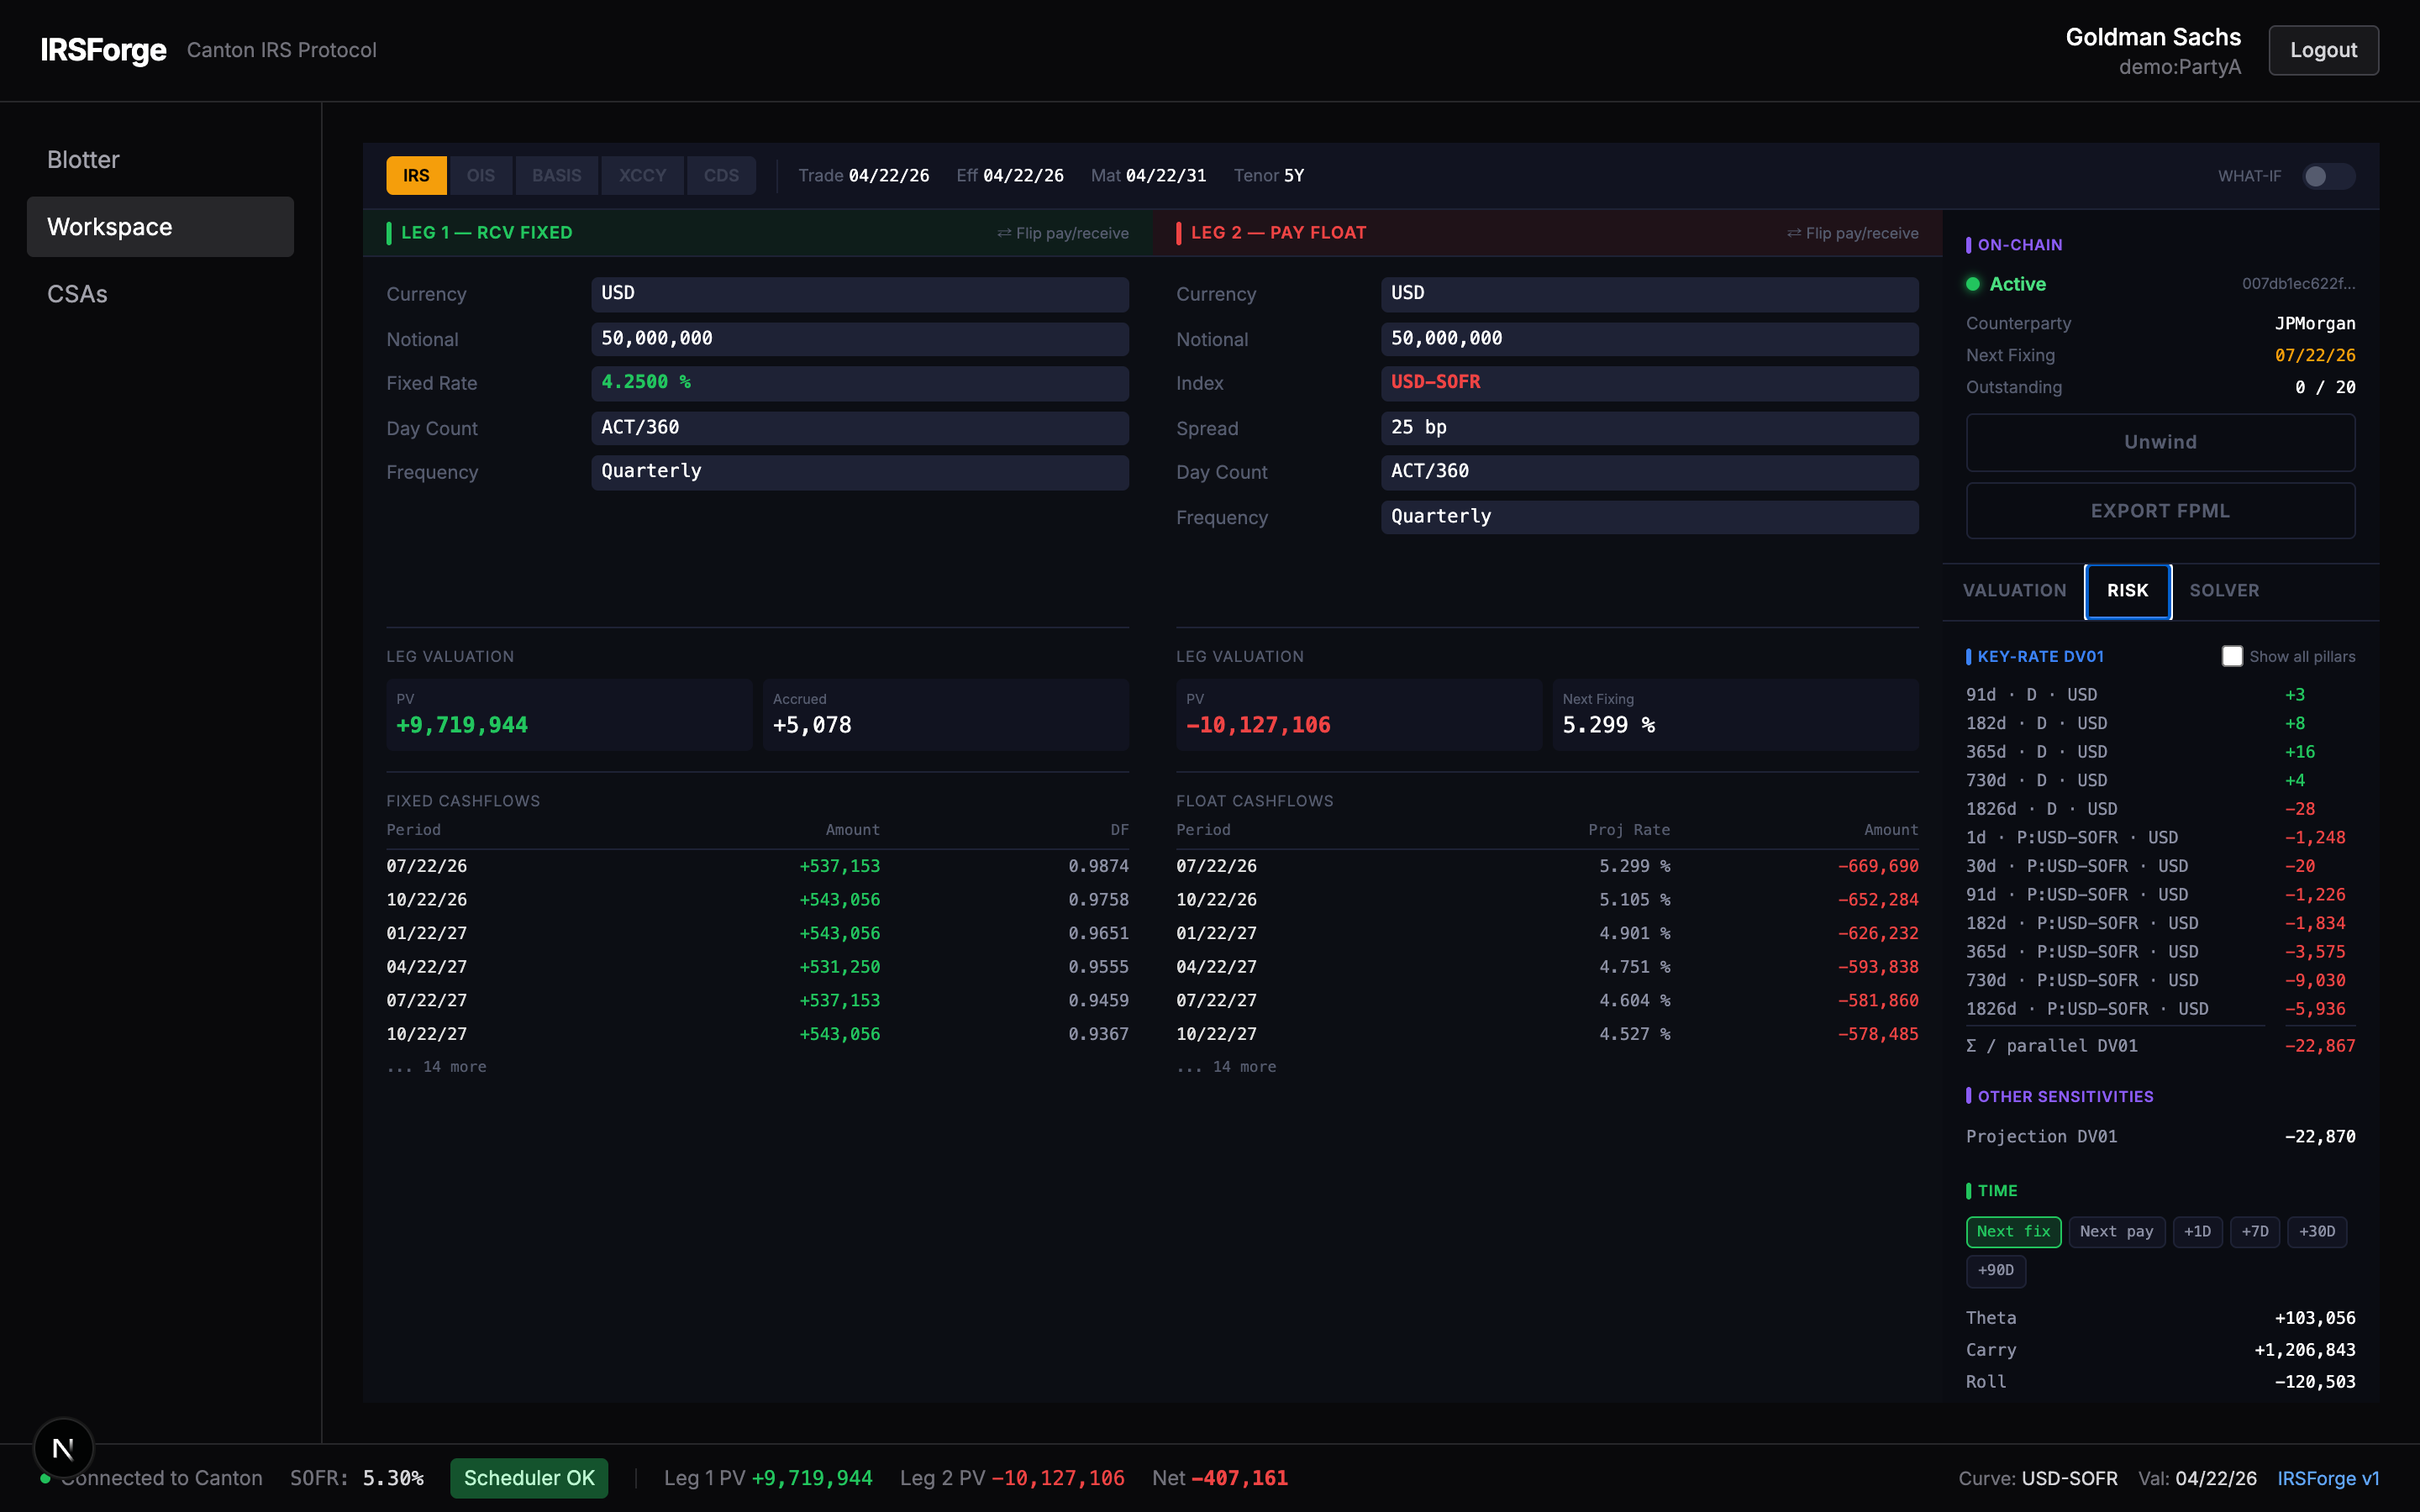Viewport: 2420px width, 1512px height.
Task: Expand the 14 more fixed cashflows
Action: point(436,1066)
